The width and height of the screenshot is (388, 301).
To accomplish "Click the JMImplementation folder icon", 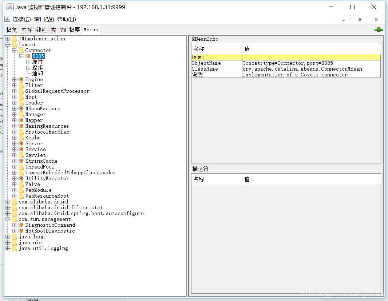I will pyautogui.click(x=14, y=39).
